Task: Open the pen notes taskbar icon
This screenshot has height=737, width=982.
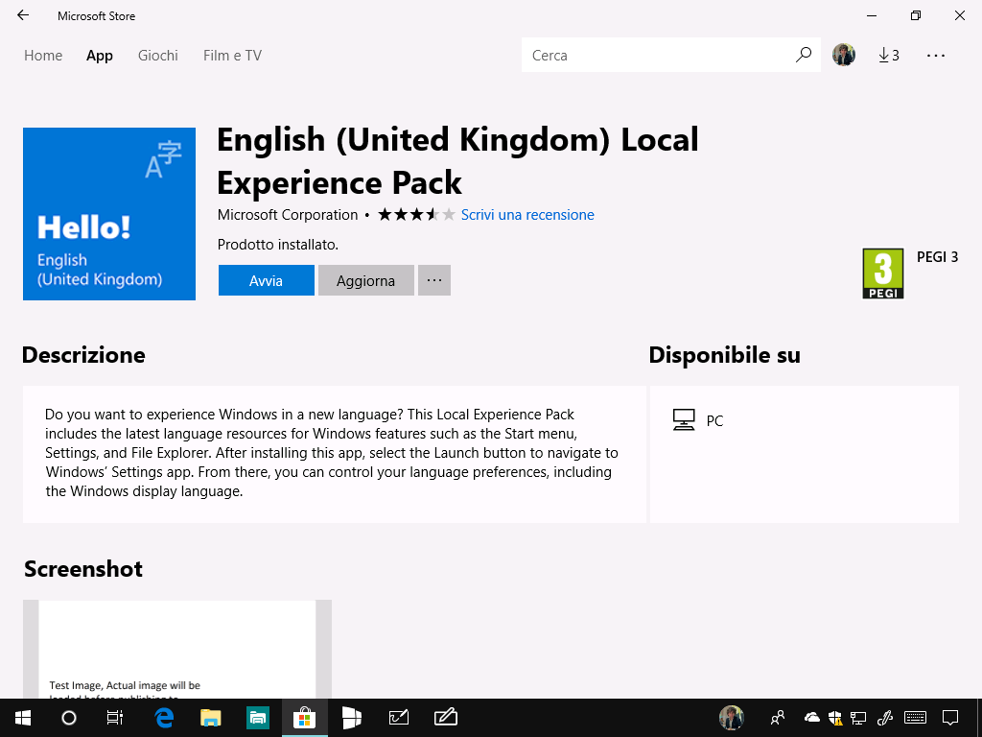Action: [x=446, y=718]
